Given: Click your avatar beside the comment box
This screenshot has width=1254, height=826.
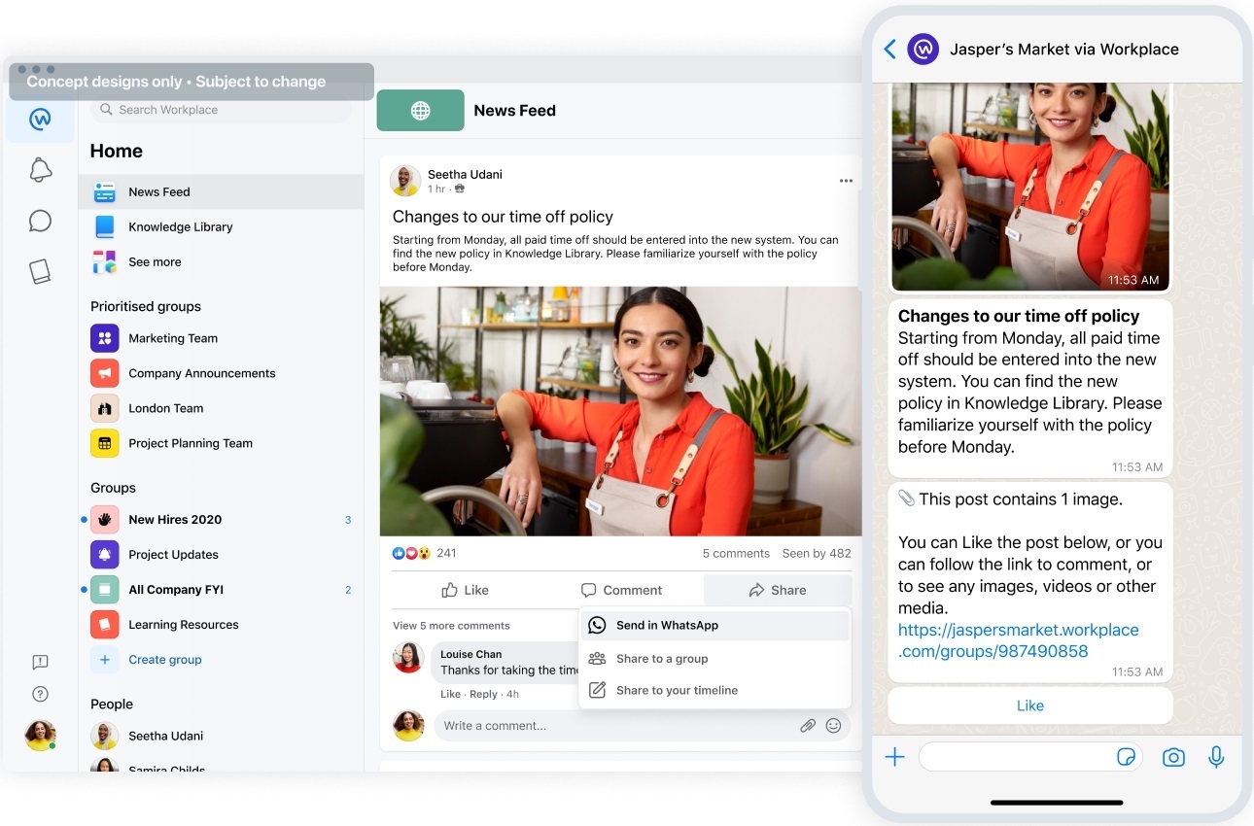Looking at the screenshot, I should pyautogui.click(x=408, y=726).
